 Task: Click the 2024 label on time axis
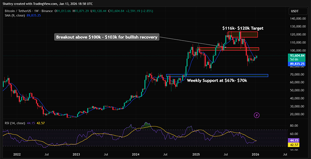(x=136, y=154)
